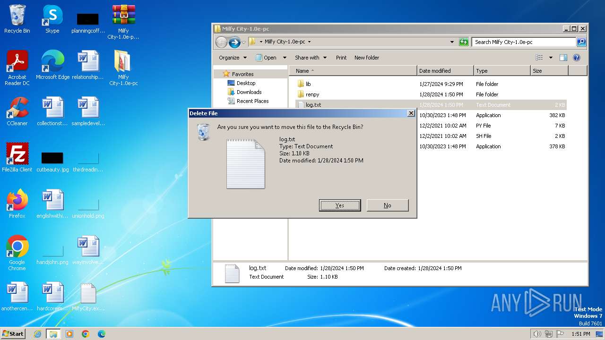Select the Milfy City-1.0e-p WinRAR archive icon
The height and width of the screenshot is (340, 605).
point(123,22)
